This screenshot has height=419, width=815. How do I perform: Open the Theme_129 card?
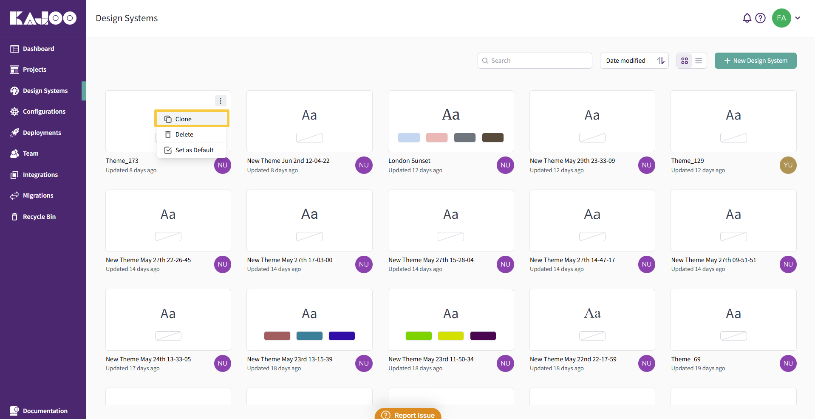733,121
